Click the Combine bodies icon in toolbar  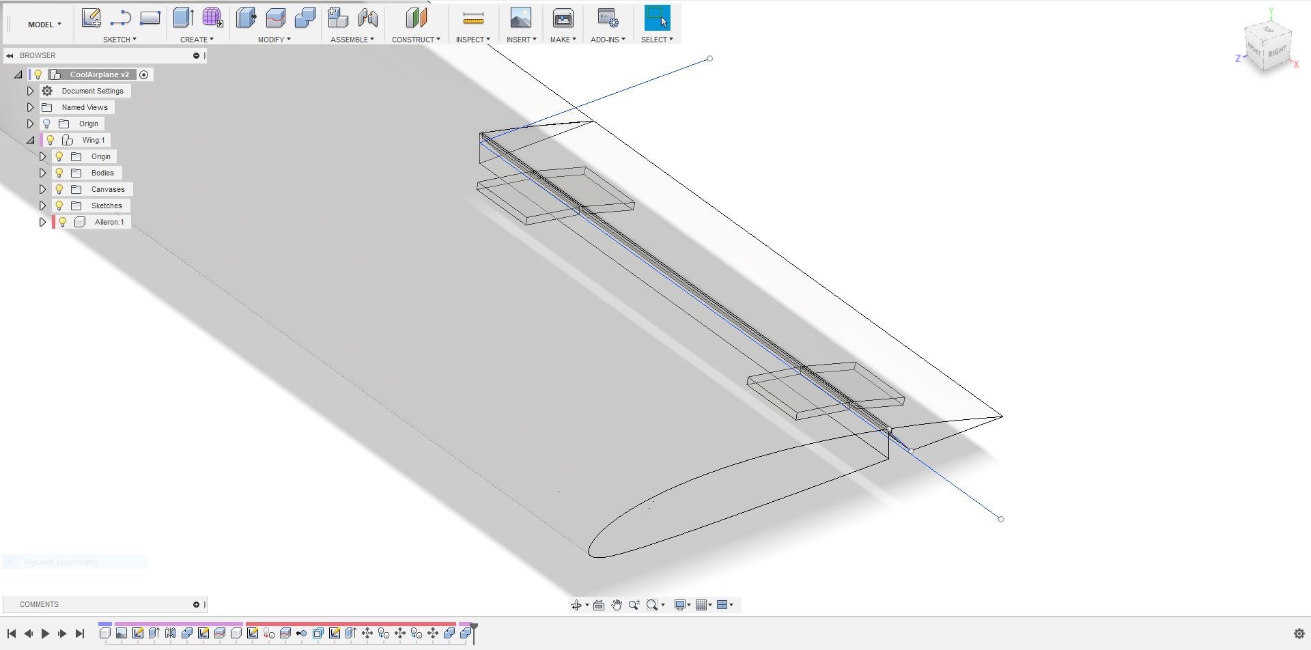(x=305, y=18)
